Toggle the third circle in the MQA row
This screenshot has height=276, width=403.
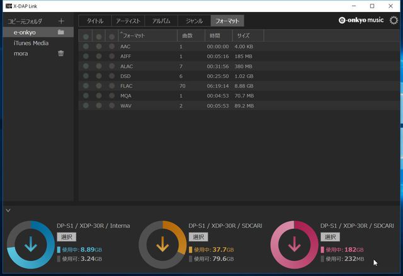tap(111, 95)
